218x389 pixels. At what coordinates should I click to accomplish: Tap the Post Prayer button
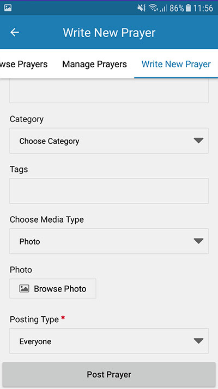109,375
